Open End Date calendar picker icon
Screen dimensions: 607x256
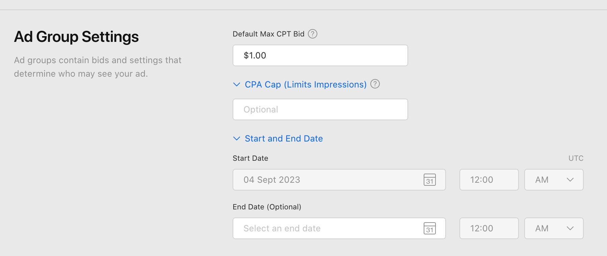(x=430, y=228)
